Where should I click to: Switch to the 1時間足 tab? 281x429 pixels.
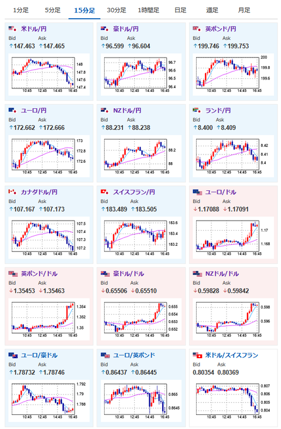pyautogui.click(x=148, y=11)
